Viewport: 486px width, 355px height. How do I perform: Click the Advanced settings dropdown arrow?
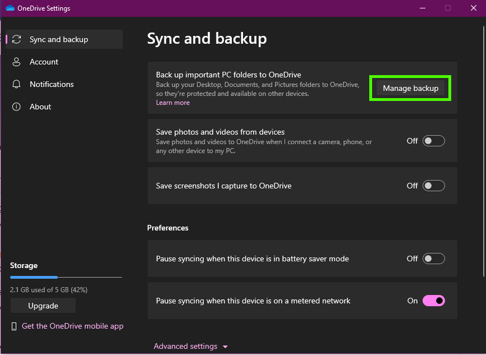click(x=226, y=347)
